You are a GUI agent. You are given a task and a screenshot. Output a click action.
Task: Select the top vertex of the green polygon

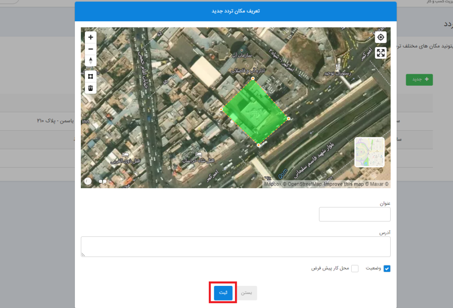pos(253,79)
